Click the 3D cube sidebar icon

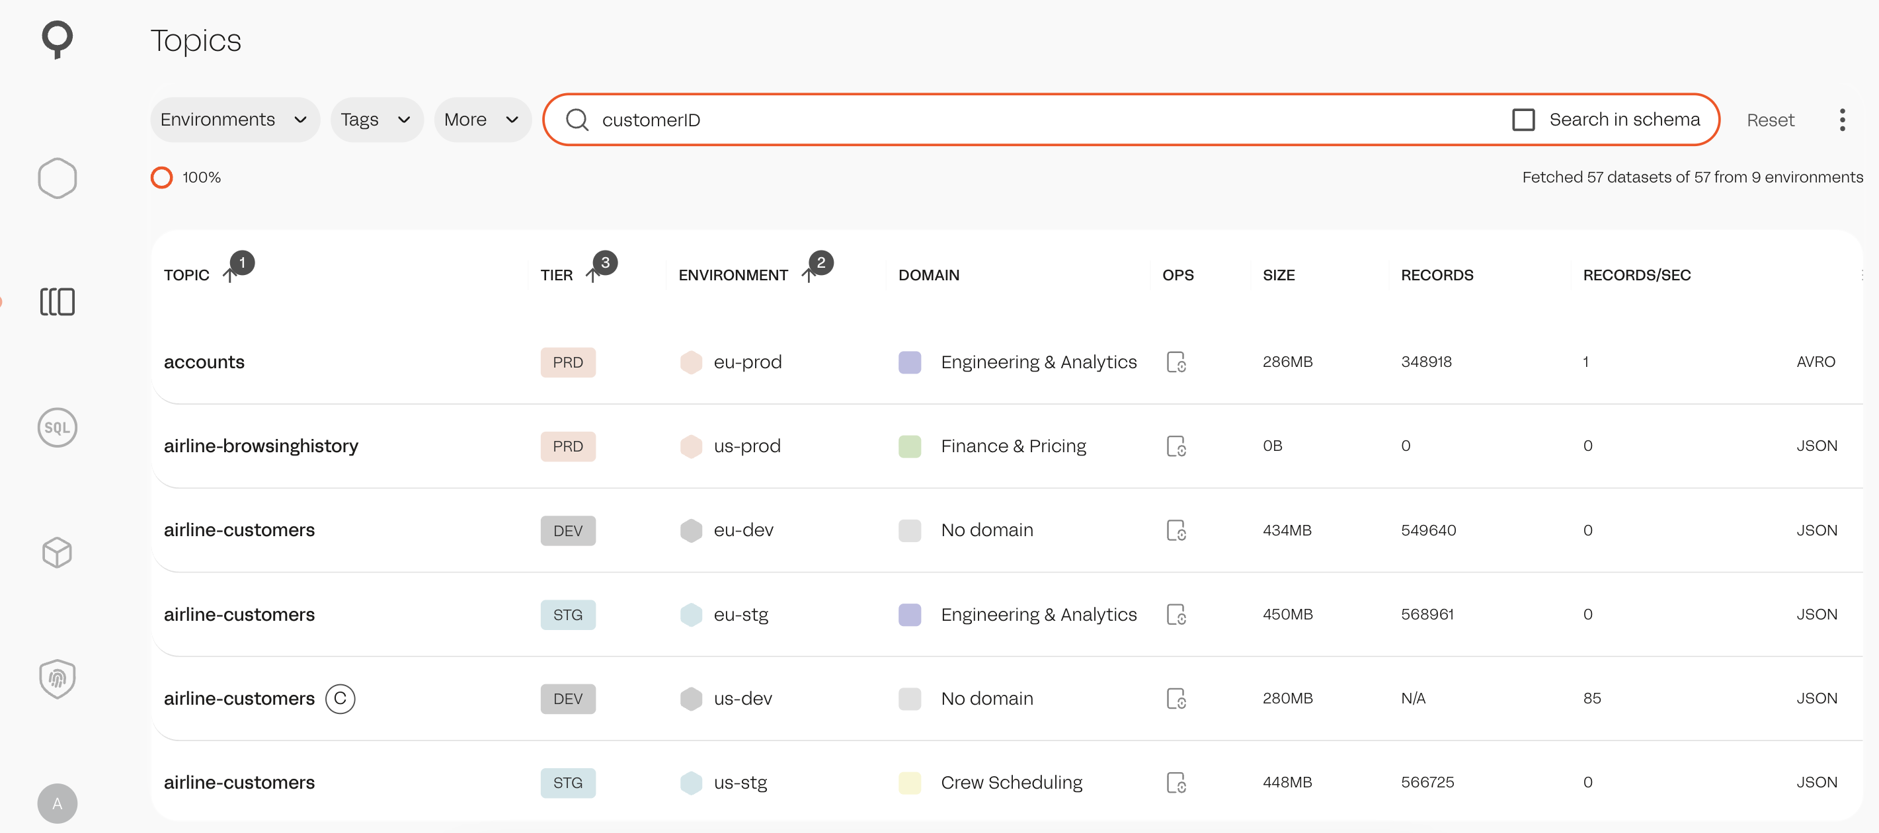point(57,552)
